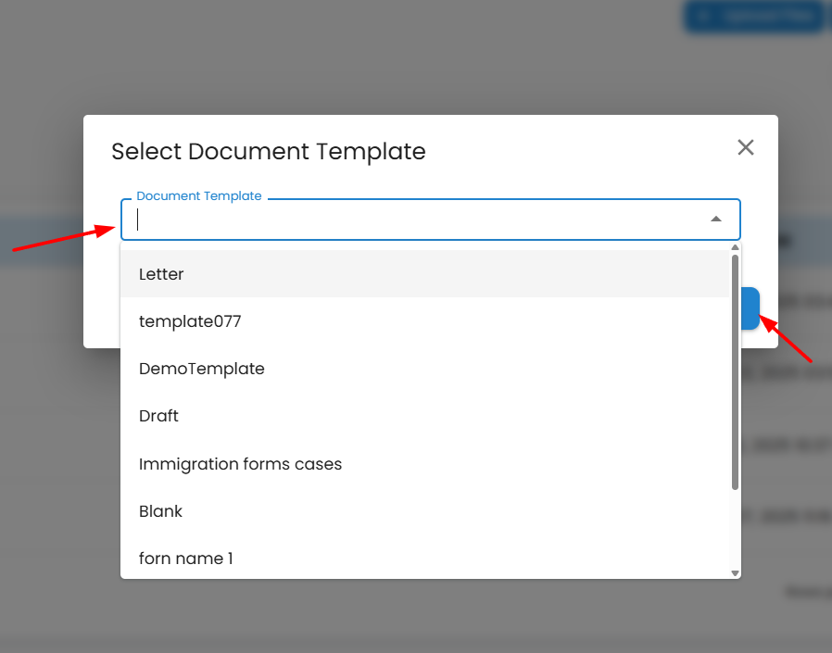
Task: Click the plus icon on Upload Files button
Action: coord(706,16)
